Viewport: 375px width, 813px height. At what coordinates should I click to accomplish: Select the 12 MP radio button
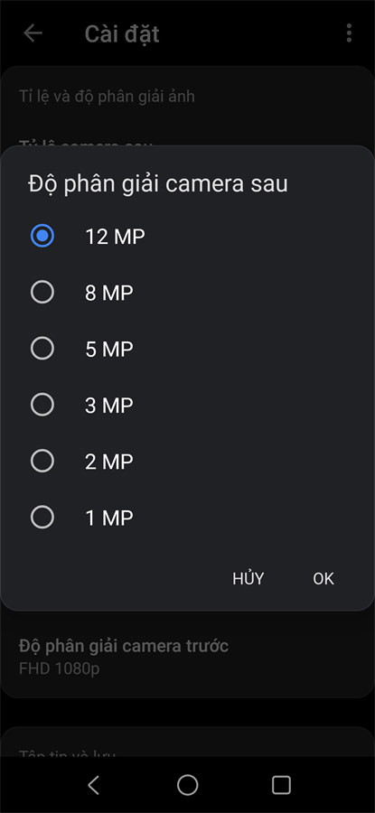point(42,237)
